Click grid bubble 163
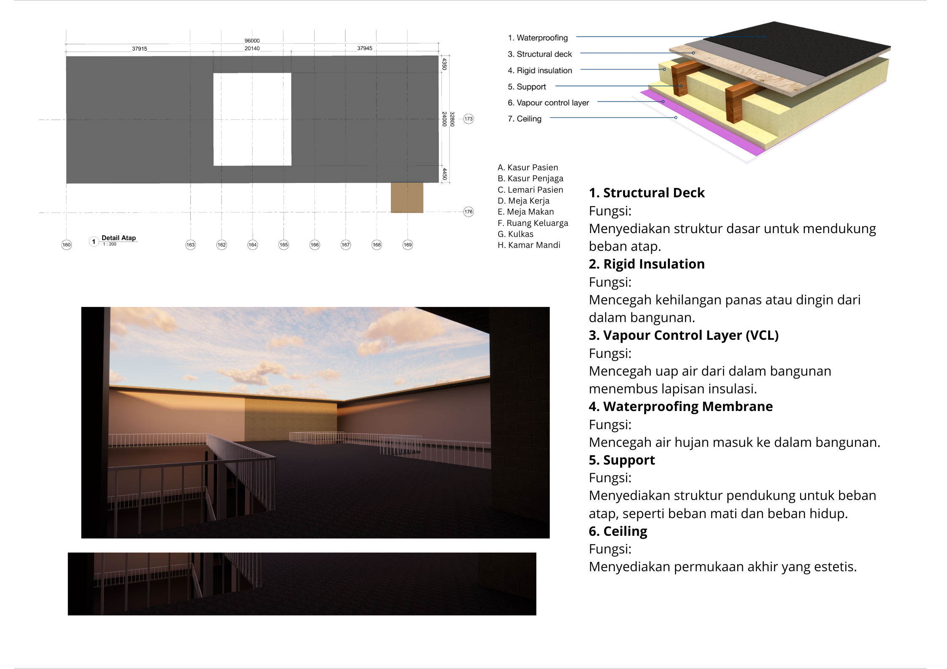This screenshot has height=669, width=947. [191, 244]
